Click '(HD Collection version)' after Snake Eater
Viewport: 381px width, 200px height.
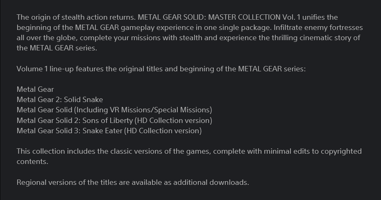[163, 131]
